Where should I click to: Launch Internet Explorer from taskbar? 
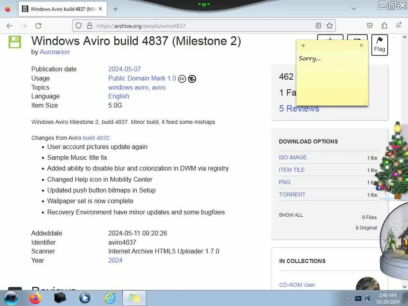[x=110, y=298]
